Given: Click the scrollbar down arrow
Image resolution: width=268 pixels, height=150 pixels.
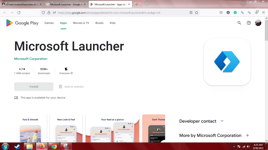Looking at the screenshot, I should pyautogui.click(x=266, y=141).
